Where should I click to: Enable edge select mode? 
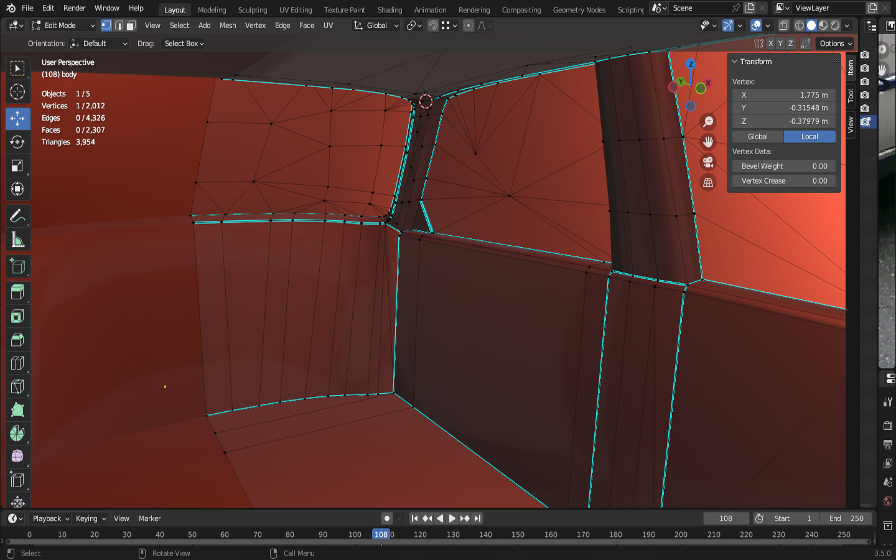[119, 26]
